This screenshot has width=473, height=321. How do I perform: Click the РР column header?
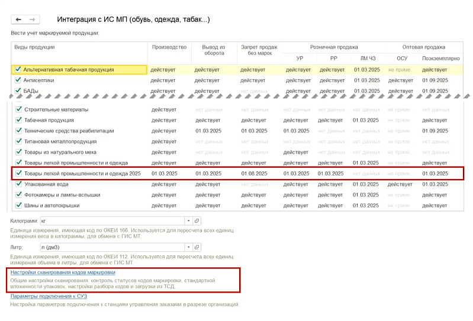point(334,59)
